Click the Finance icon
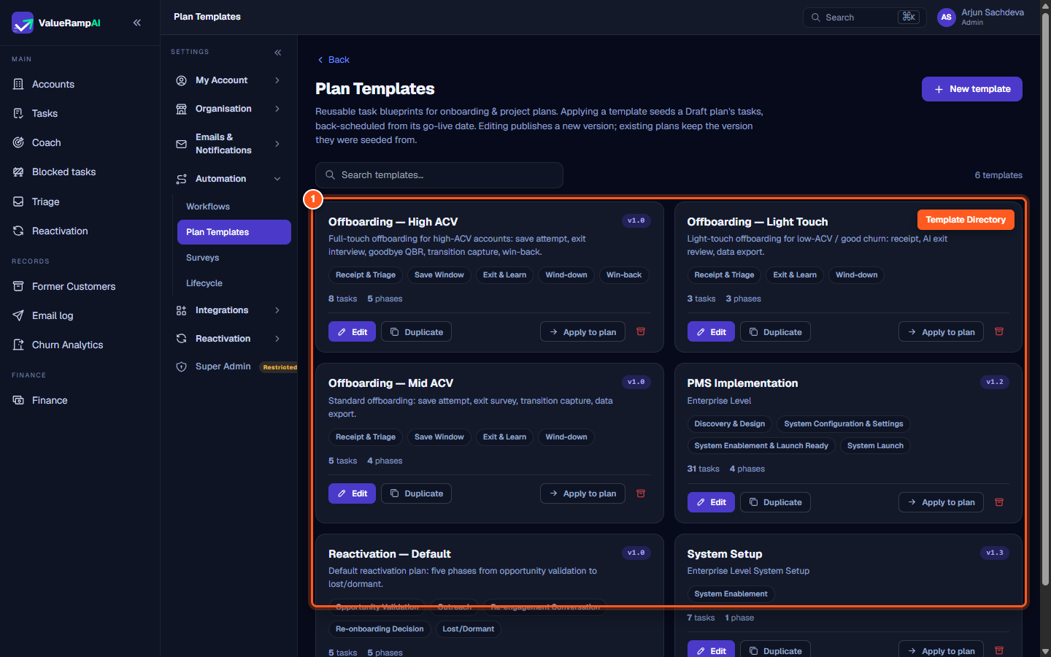1051x657 pixels. click(x=18, y=400)
